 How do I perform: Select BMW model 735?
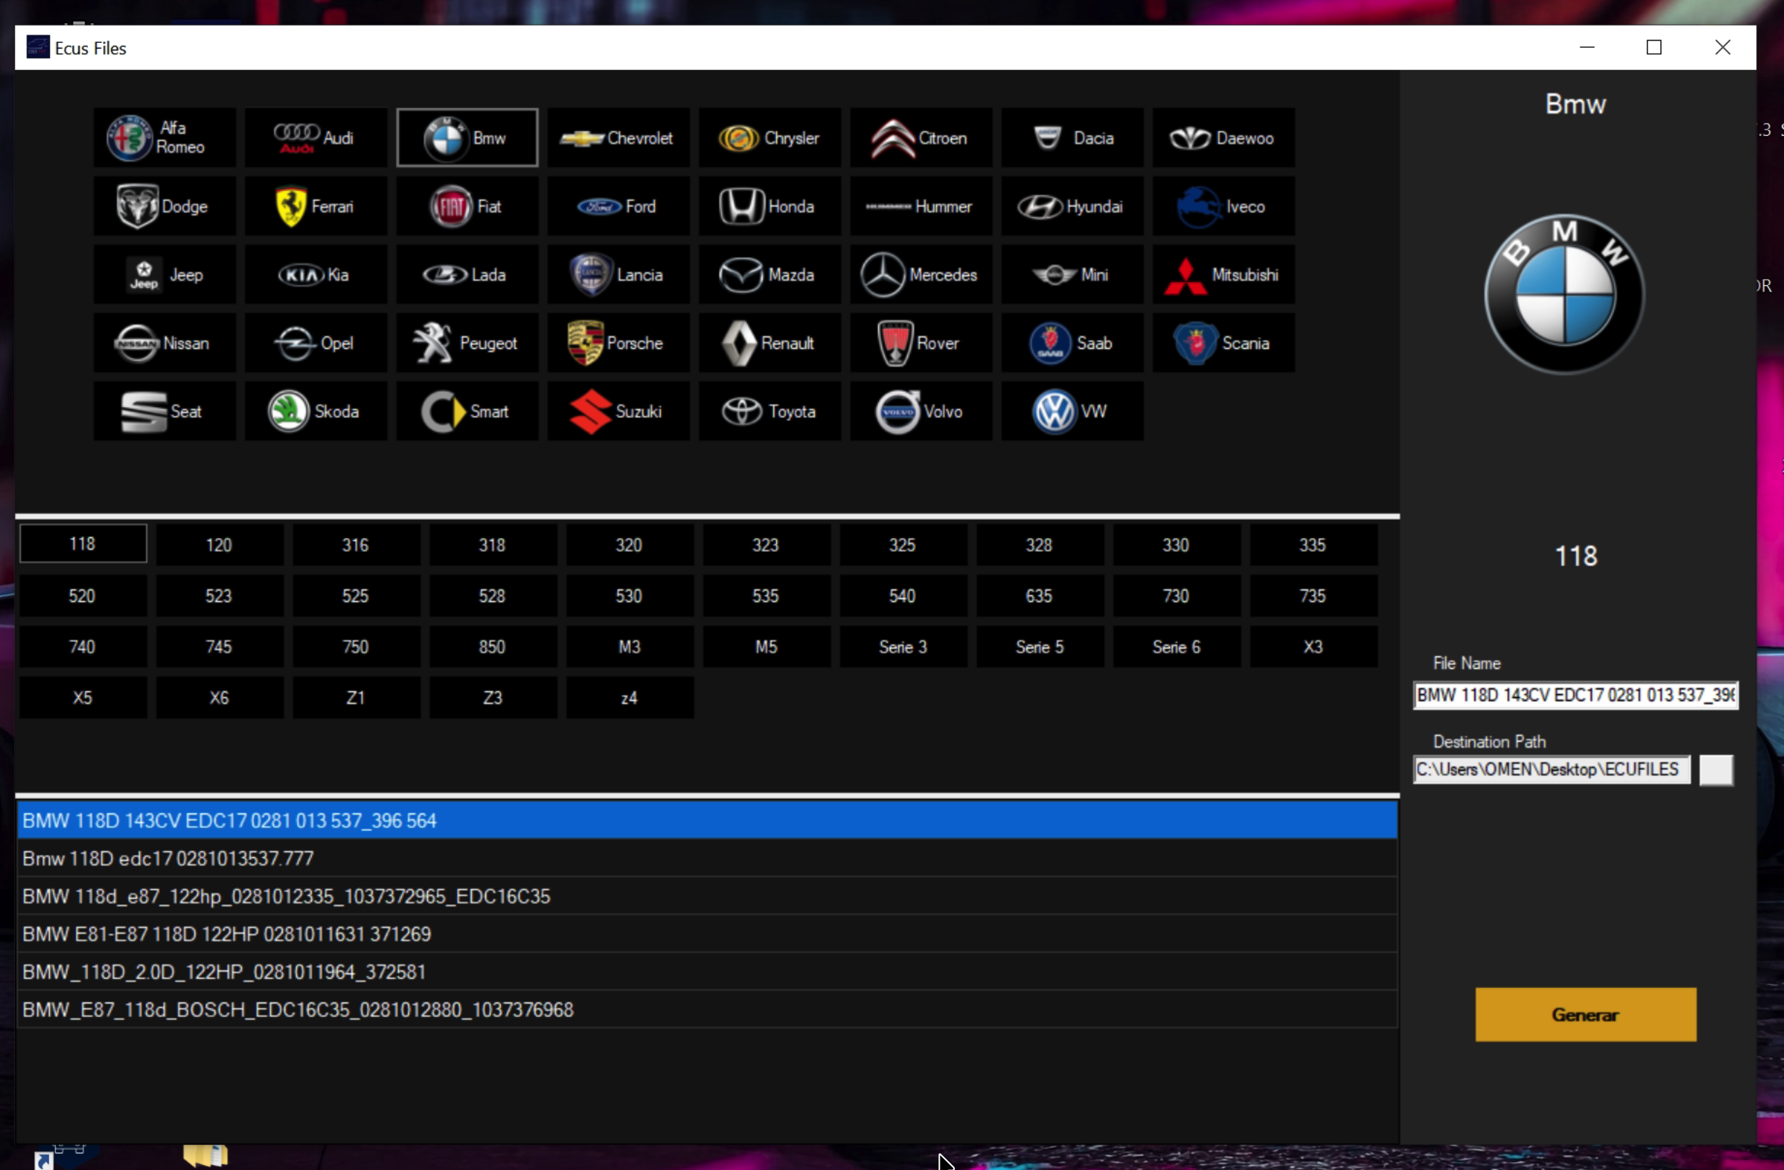coord(1313,596)
